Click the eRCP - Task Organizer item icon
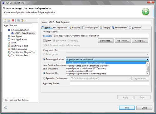The height and width of the screenshot is (114, 156). 12,33
